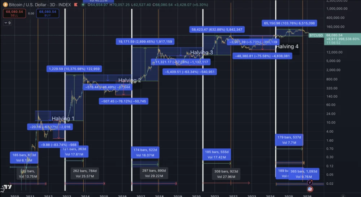361x197 pixels.
Task: Select the 58,423.47 (632.88%) measurement label
Action: click(x=217, y=30)
